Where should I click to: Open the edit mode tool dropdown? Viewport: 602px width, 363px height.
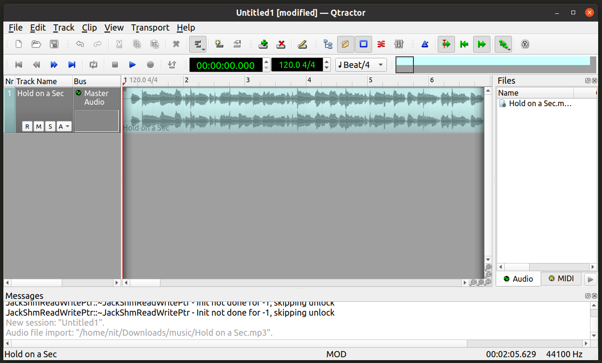[198, 44]
